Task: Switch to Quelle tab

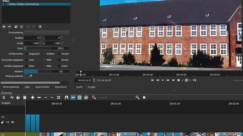Action: point(79,87)
